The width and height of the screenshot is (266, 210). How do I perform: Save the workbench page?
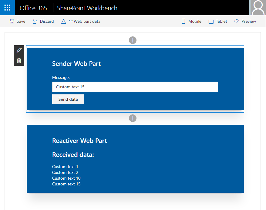coord(17,21)
